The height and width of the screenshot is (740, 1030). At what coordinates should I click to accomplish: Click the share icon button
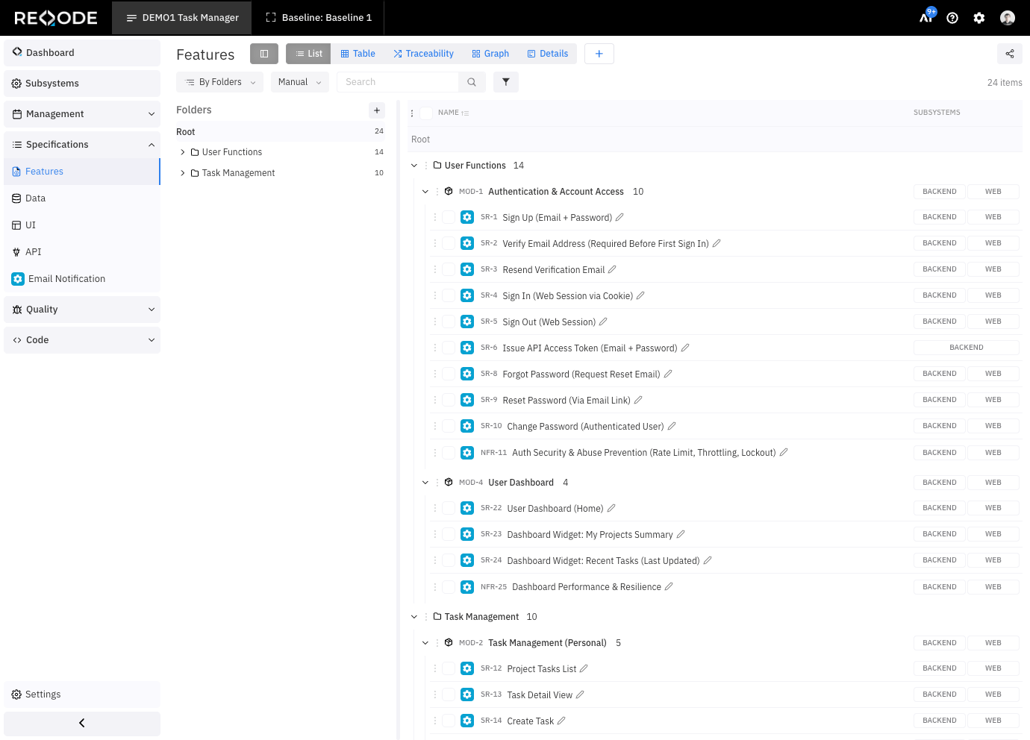[1009, 54]
